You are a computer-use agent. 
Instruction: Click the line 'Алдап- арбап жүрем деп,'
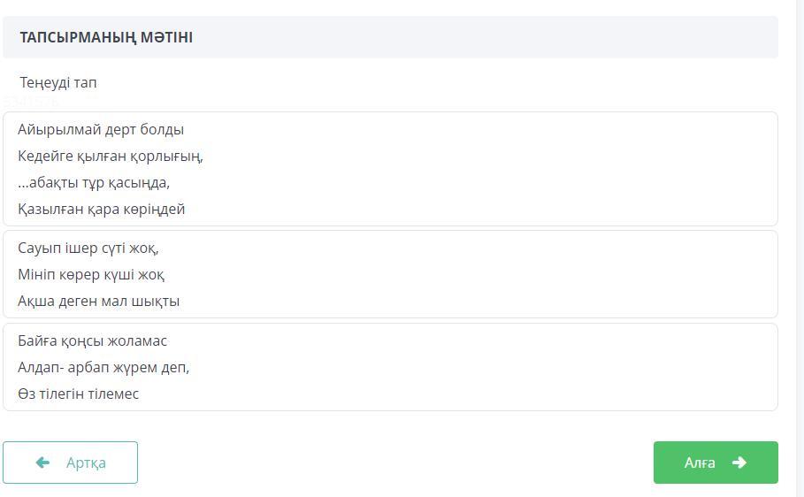click(x=103, y=367)
